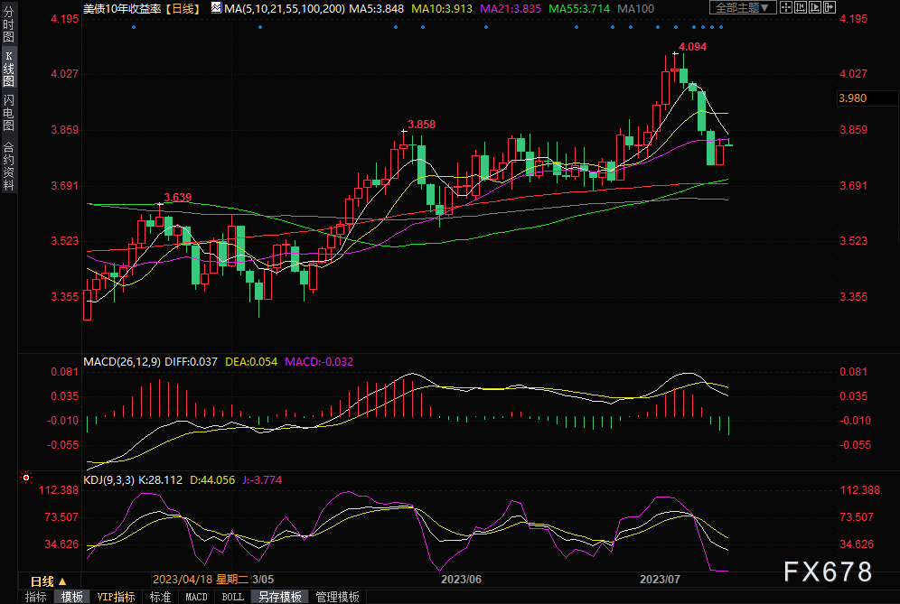Click the 3.639 peak price marker

[178, 198]
